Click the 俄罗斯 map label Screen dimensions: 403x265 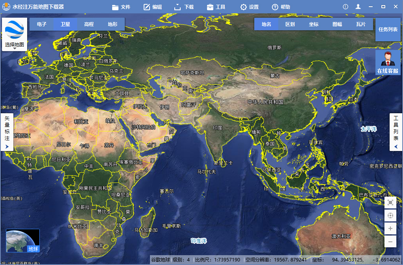point(274,48)
